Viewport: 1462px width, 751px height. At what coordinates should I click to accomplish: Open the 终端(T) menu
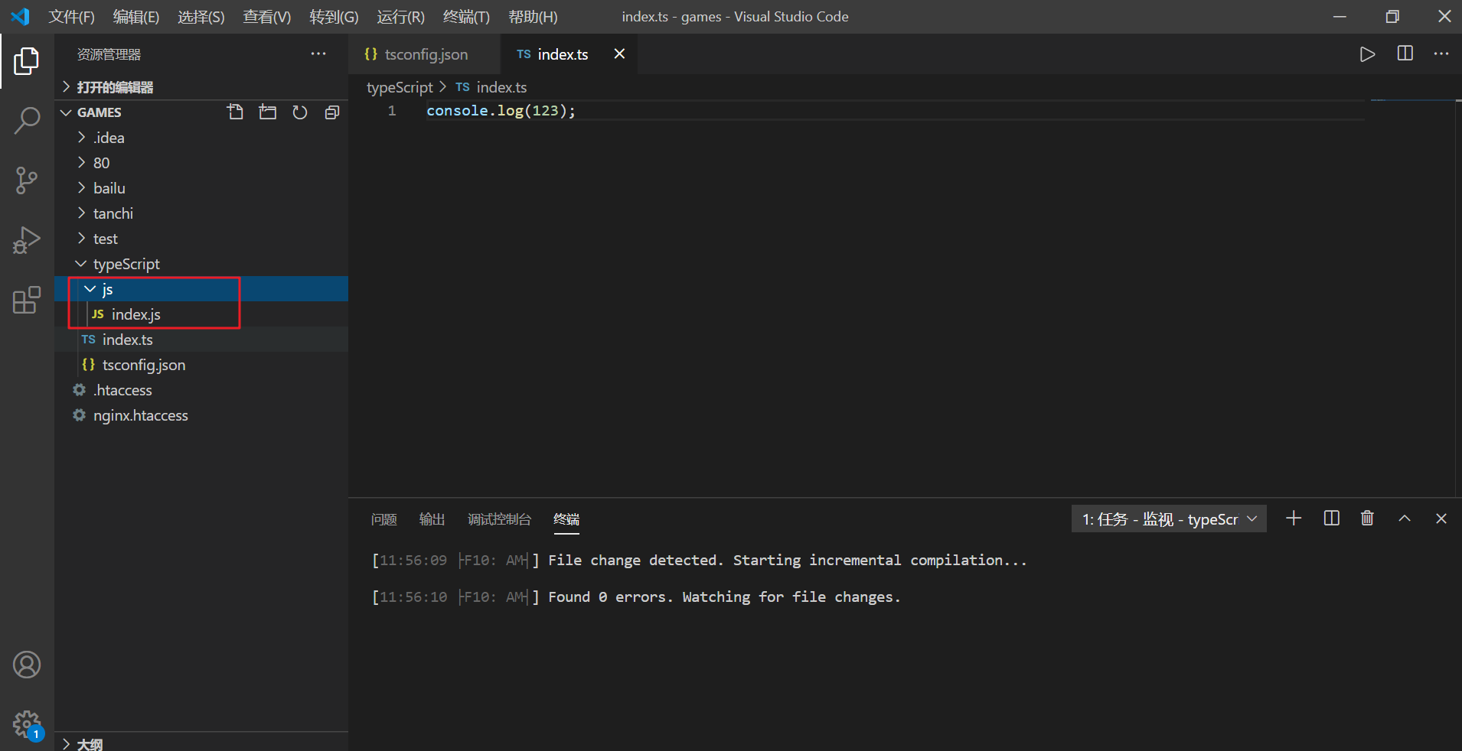(x=465, y=16)
